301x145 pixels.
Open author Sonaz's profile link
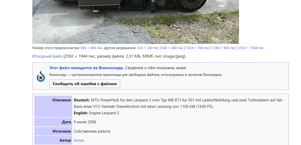coord(79,140)
